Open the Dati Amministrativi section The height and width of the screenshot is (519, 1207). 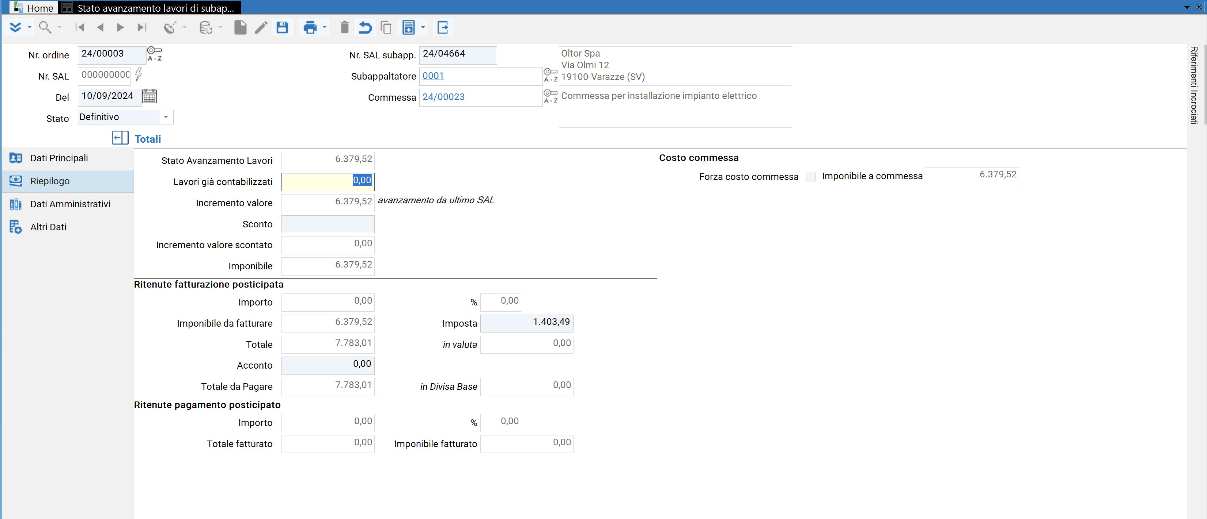coord(68,204)
